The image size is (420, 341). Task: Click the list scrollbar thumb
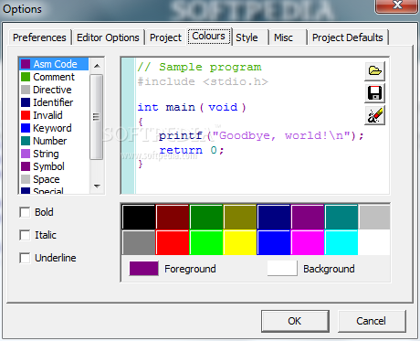pos(97,117)
